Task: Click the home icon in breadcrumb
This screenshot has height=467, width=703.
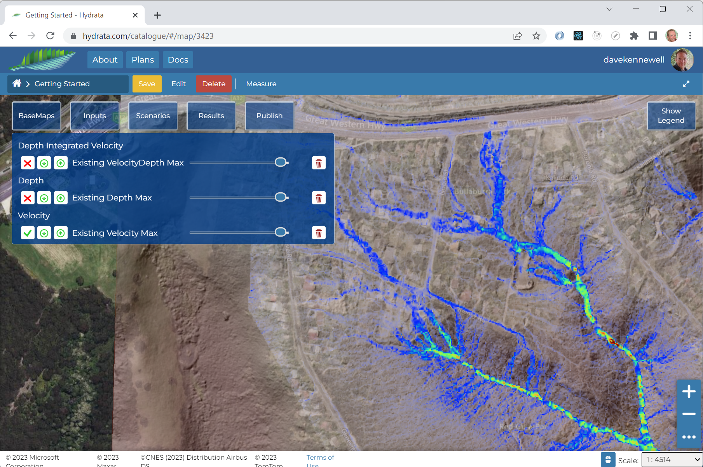Action: point(17,84)
